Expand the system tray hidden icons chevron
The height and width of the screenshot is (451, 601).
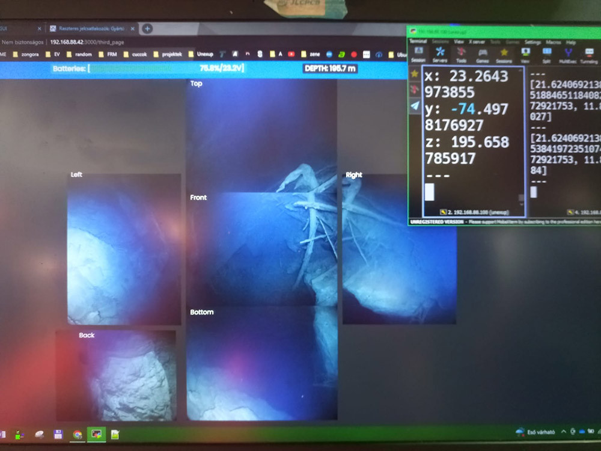point(563,432)
